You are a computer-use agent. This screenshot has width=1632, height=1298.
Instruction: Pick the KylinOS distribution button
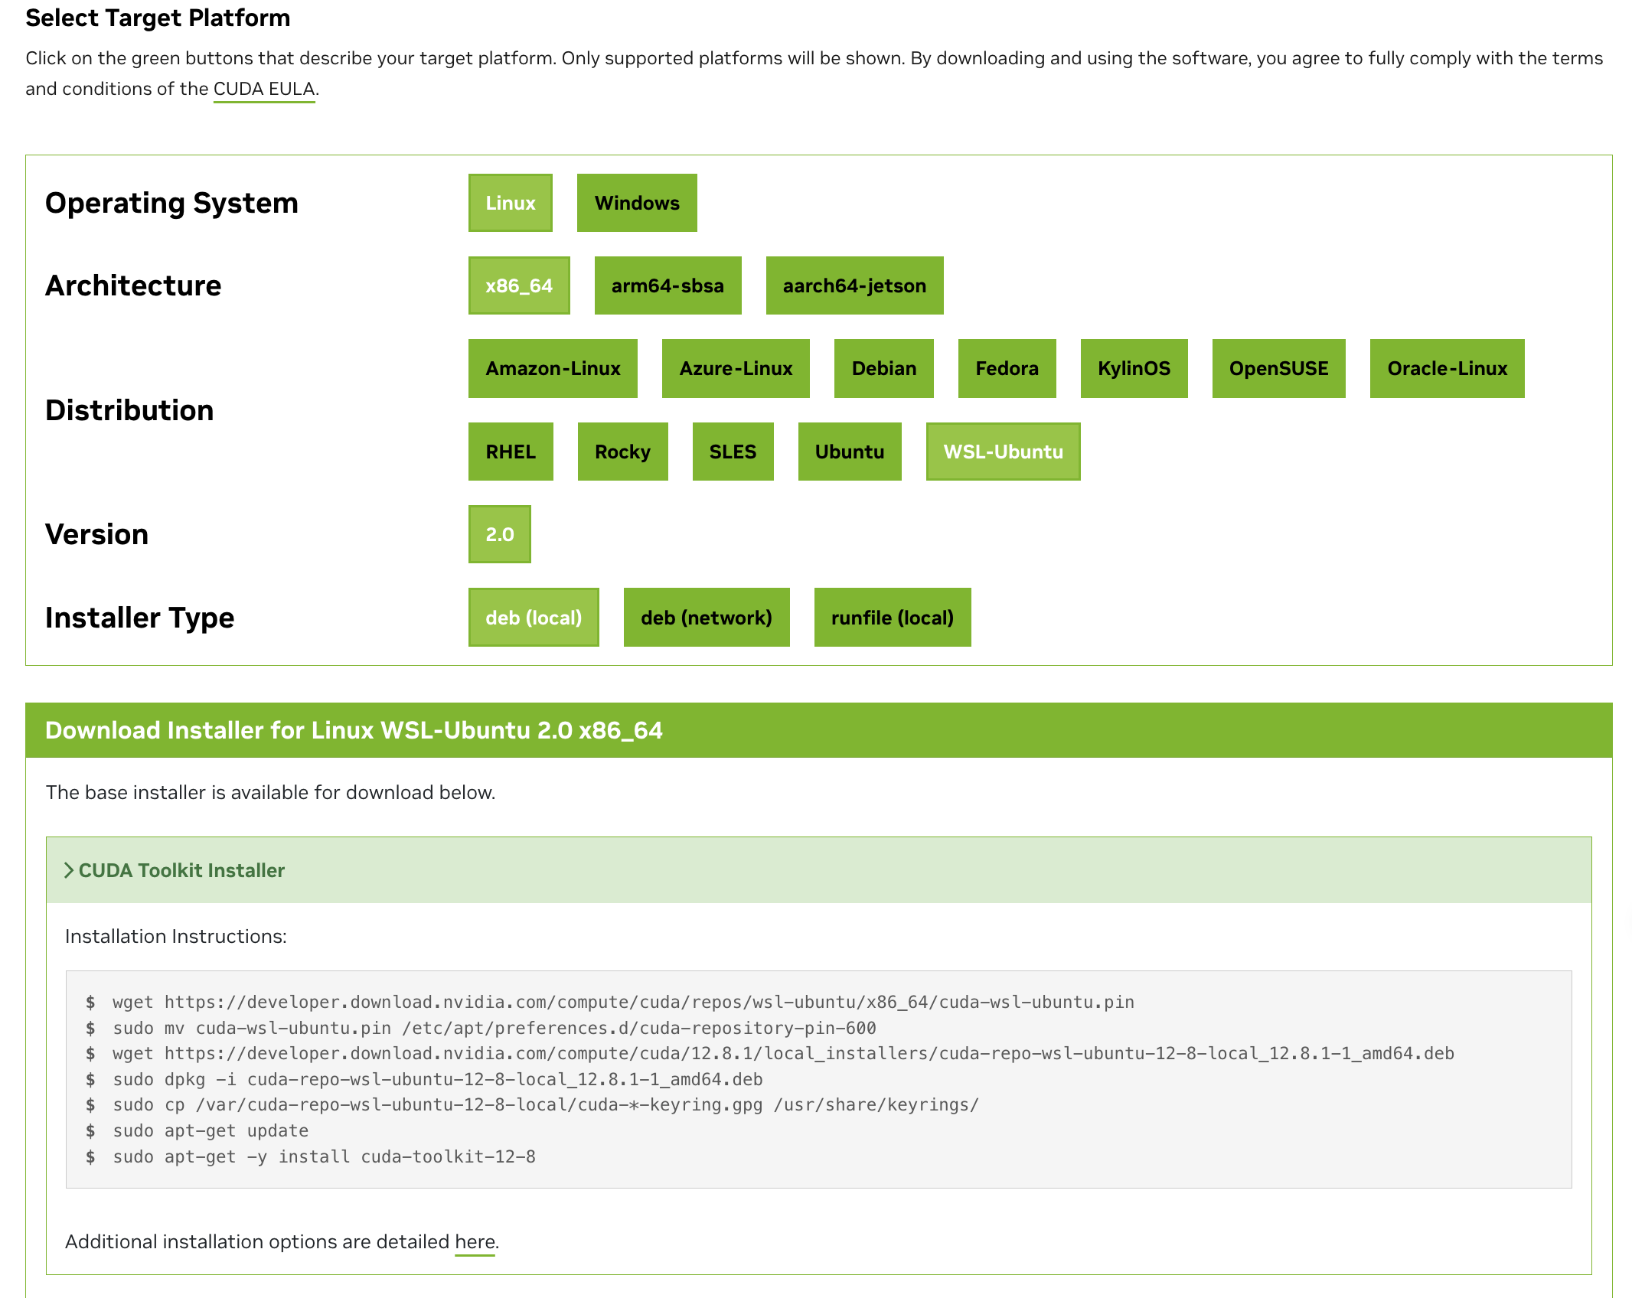(1134, 368)
